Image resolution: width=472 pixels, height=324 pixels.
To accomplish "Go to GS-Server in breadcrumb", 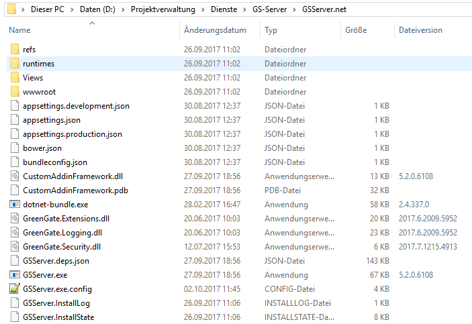I will [269, 9].
